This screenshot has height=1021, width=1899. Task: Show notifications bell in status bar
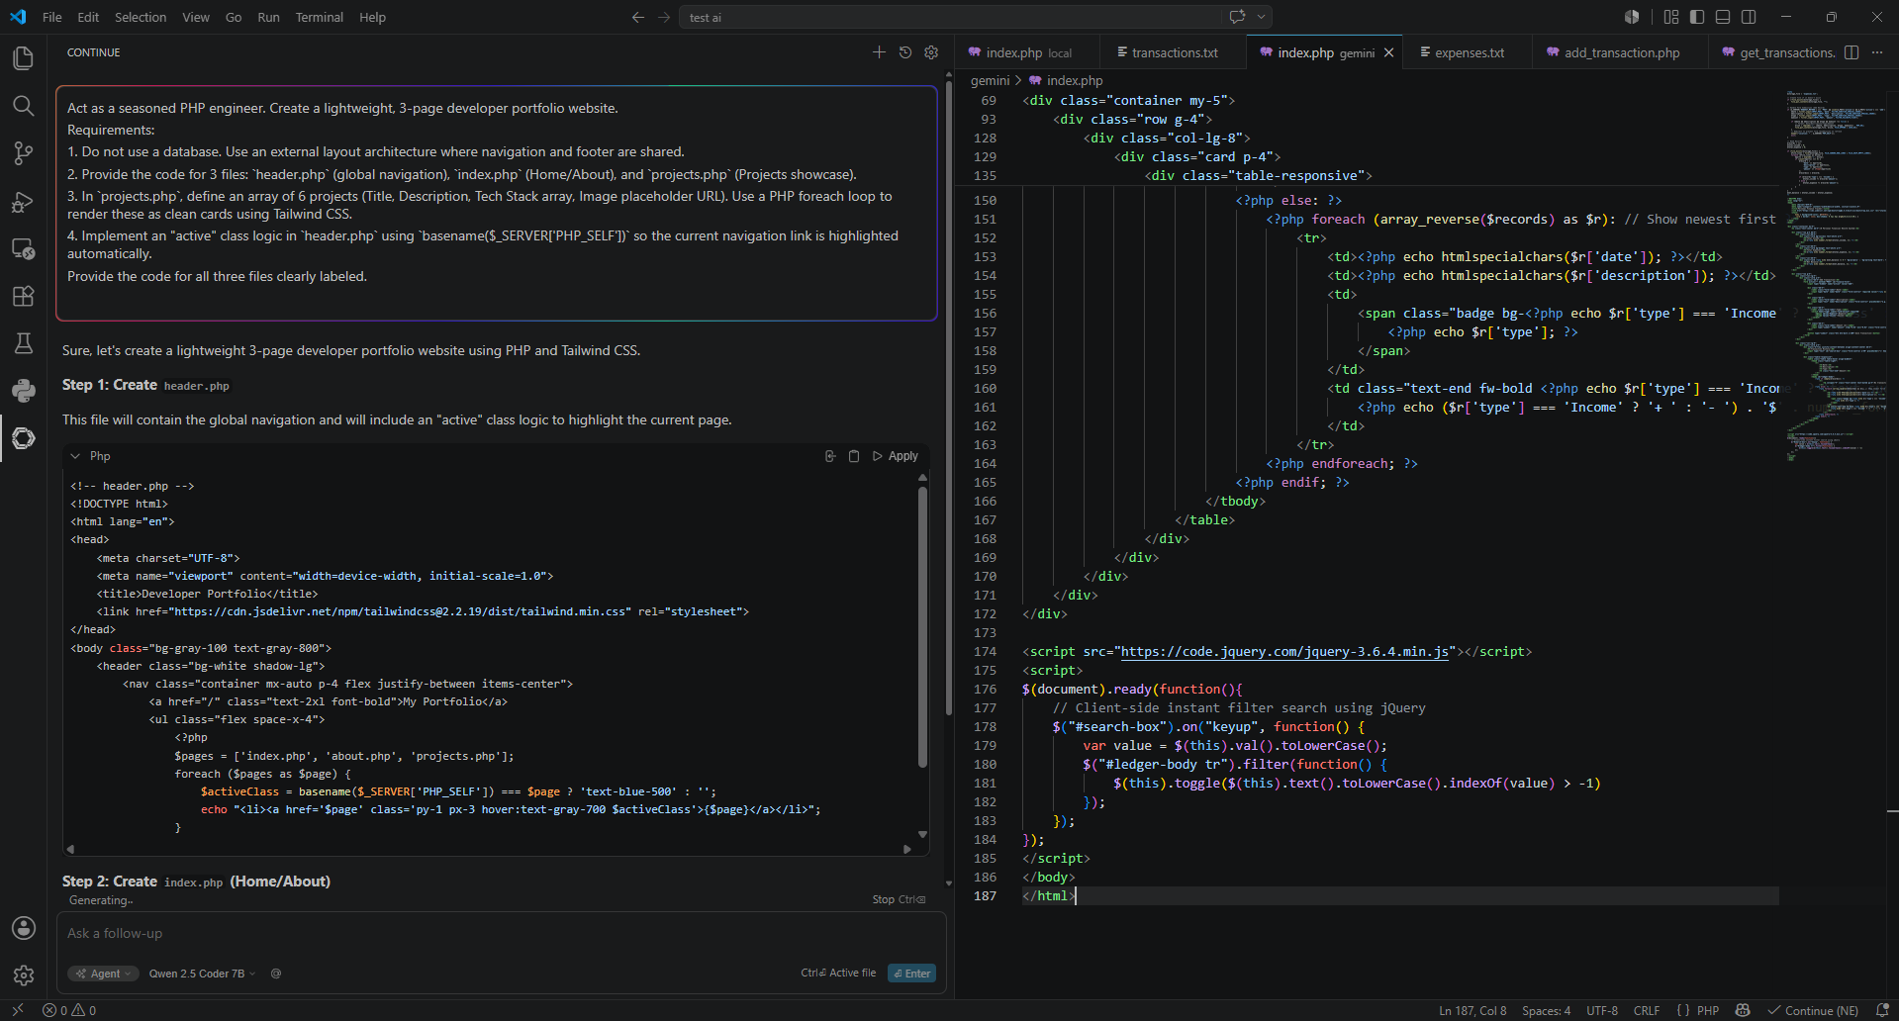[x=1882, y=1010]
